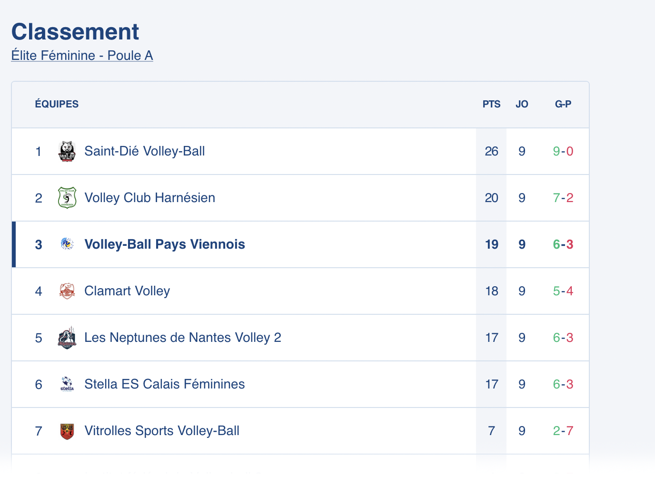Click the Vitrolles Sports Volley-Ball shield logo
The image size is (655, 485).
coord(67,431)
